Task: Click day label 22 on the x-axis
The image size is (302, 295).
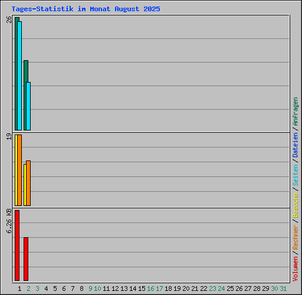Action: tap(203, 289)
